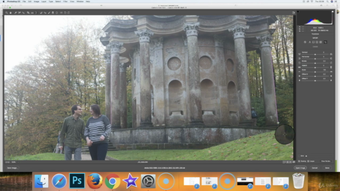Select the Radial Filter tool
Image resolution: width=340 pixels, height=191 pixels.
point(57,13)
